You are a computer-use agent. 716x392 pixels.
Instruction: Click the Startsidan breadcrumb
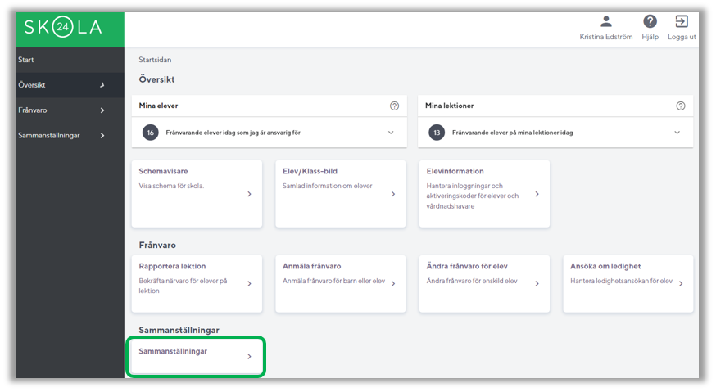[x=155, y=60]
